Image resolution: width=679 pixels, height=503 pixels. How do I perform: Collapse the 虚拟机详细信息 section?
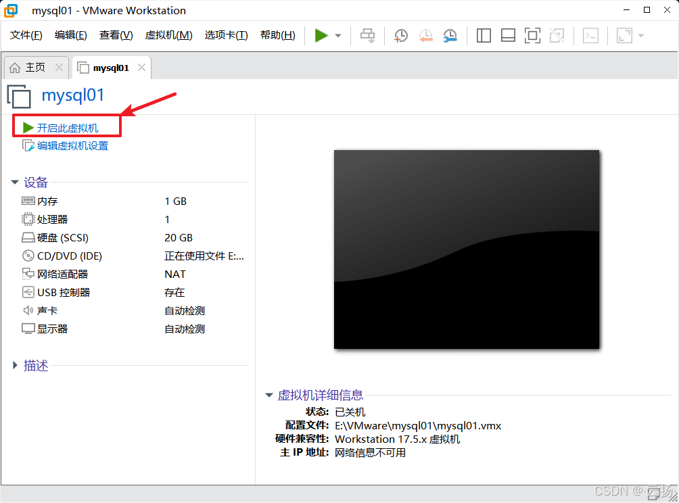click(269, 395)
